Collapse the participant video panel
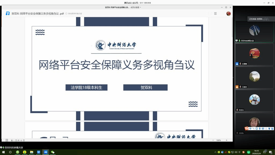This screenshot has height=155, width=275. [233, 77]
